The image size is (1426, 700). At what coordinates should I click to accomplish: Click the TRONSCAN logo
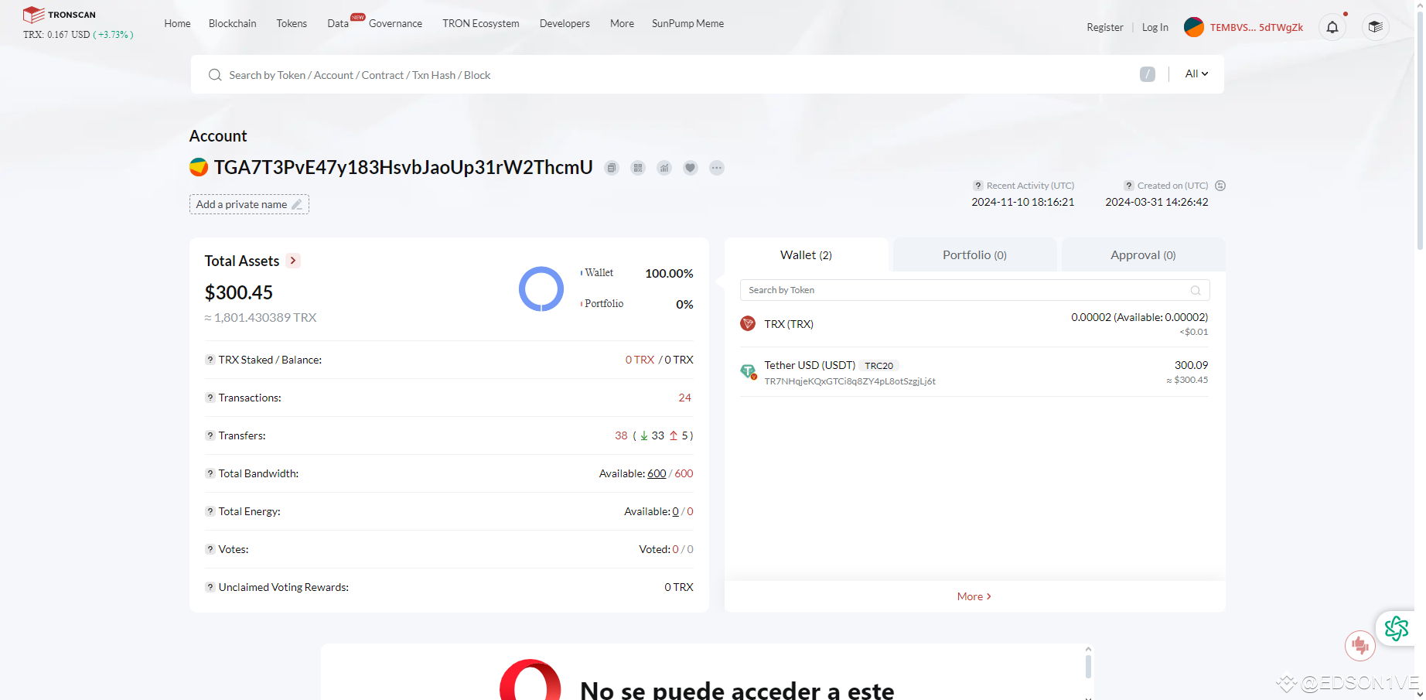[60, 15]
